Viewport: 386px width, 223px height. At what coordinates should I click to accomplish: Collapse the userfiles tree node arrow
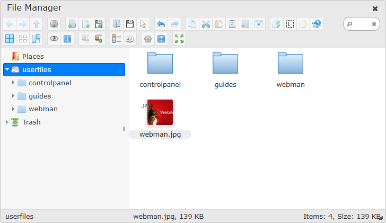(7, 70)
